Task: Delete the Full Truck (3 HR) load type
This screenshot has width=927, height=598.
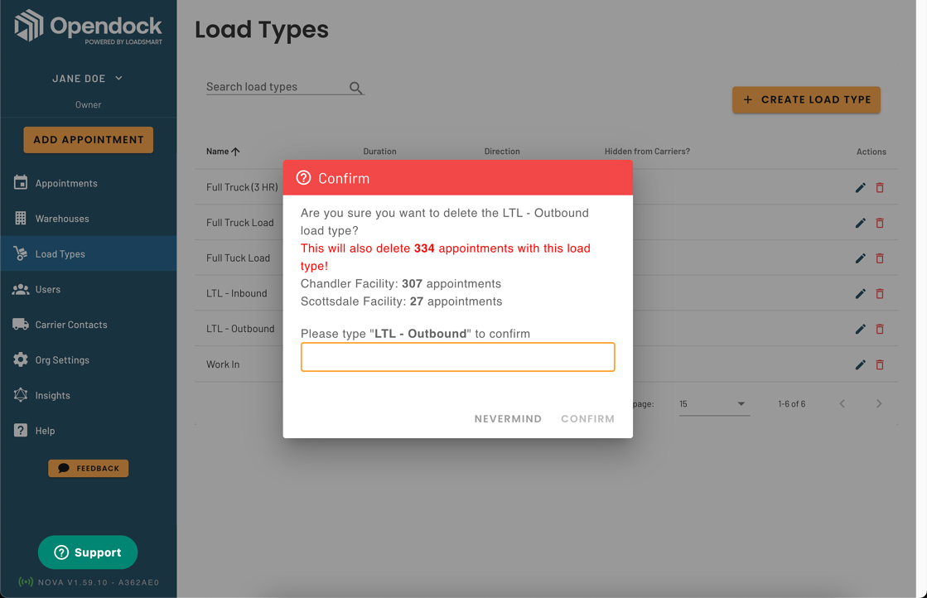Action: tap(880, 187)
